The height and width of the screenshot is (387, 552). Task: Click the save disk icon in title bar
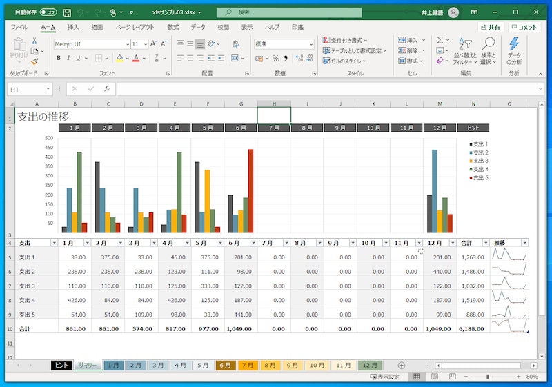(67, 12)
